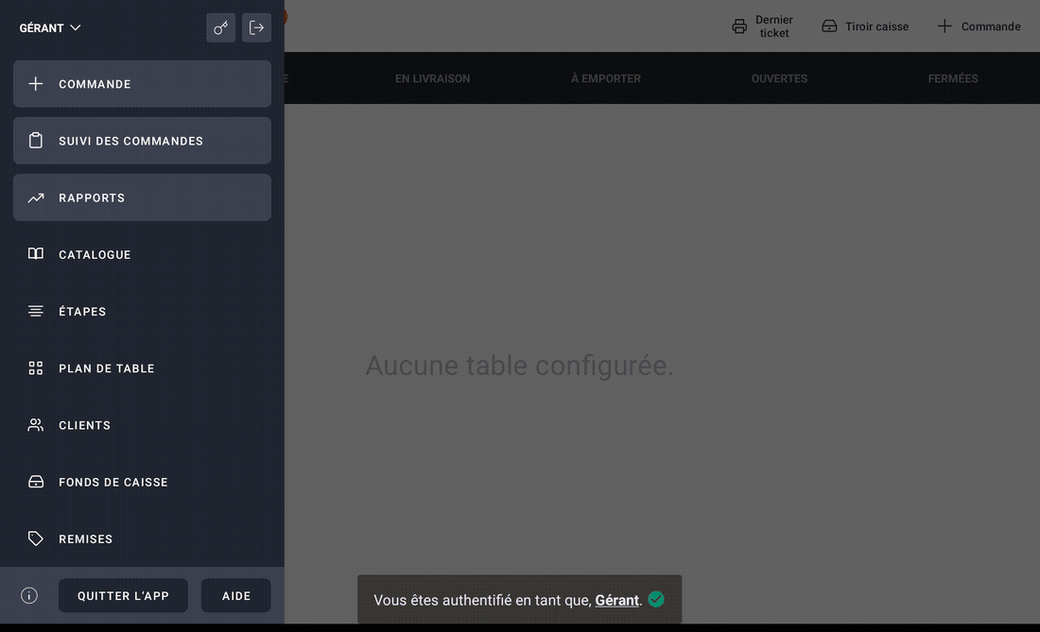Click the people icon for Clients
Image resolution: width=1040 pixels, height=632 pixels.
36,425
